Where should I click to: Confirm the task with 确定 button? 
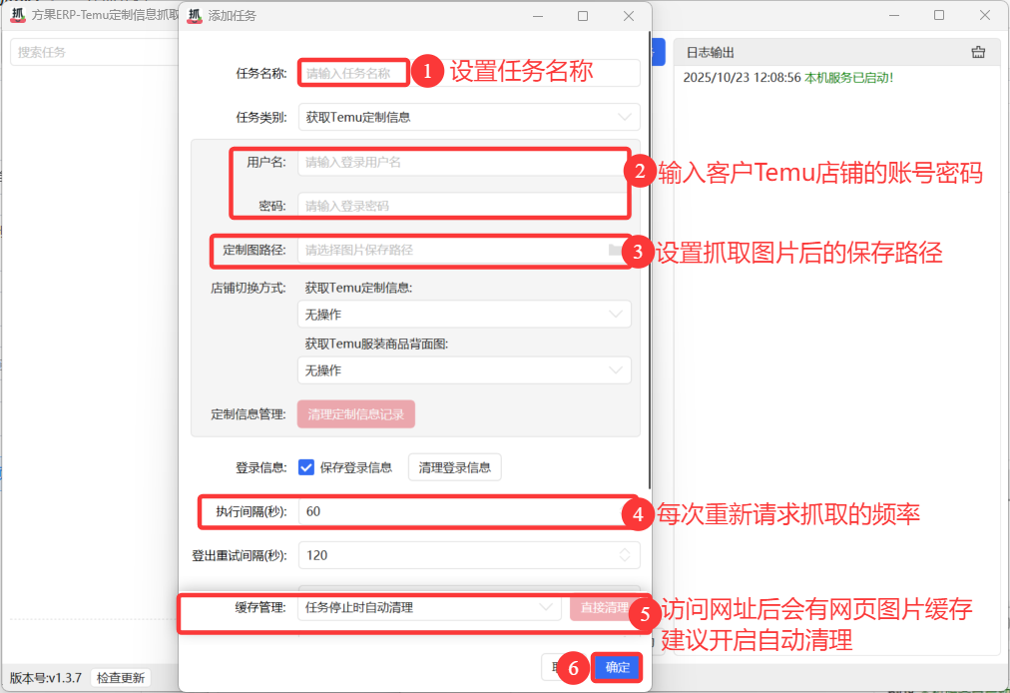pos(617,667)
